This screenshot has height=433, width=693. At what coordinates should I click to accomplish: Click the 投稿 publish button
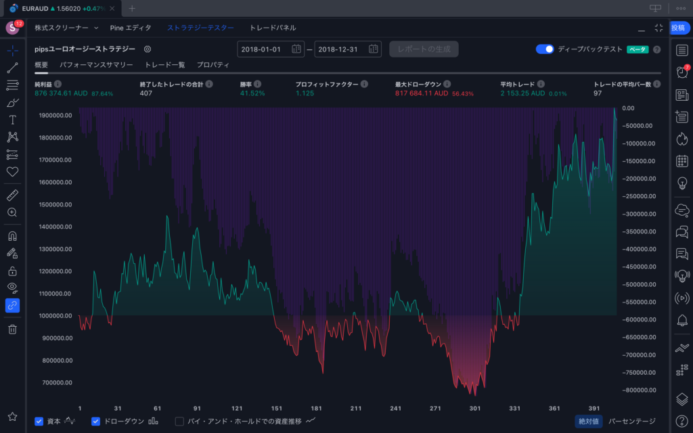679,27
